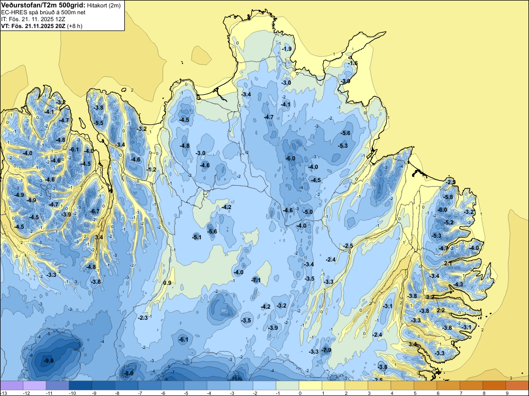The width and height of the screenshot is (529, 396).
Task: Select the 2.1 temperature label
Action: (x=448, y=263)
